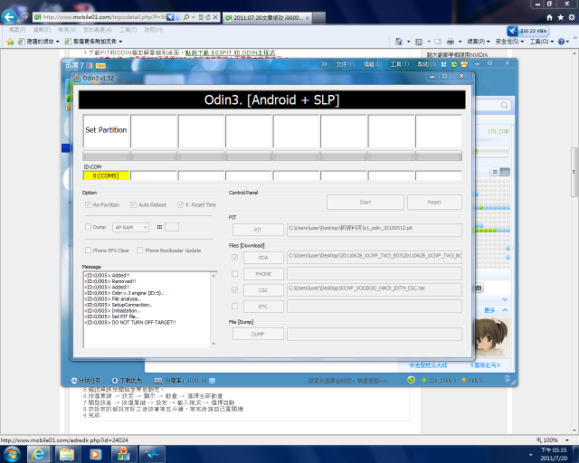Viewport: 579px width, 463px height.
Task: Click the Internet Explorer forward arrow
Action: pyautogui.click(x=24, y=17)
